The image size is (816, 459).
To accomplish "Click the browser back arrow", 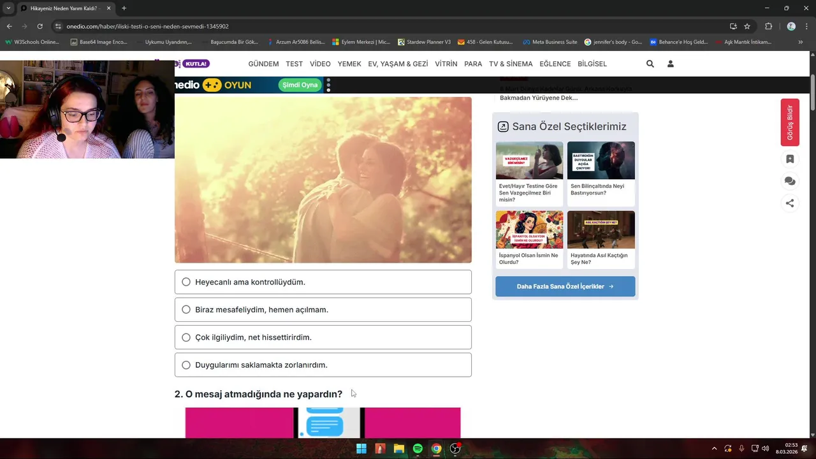I will point(9,26).
